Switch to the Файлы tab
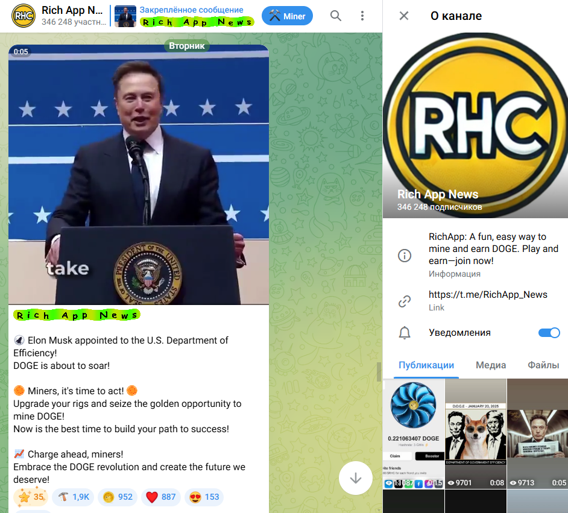The image size is (568, 513). [x=543, y=365]
